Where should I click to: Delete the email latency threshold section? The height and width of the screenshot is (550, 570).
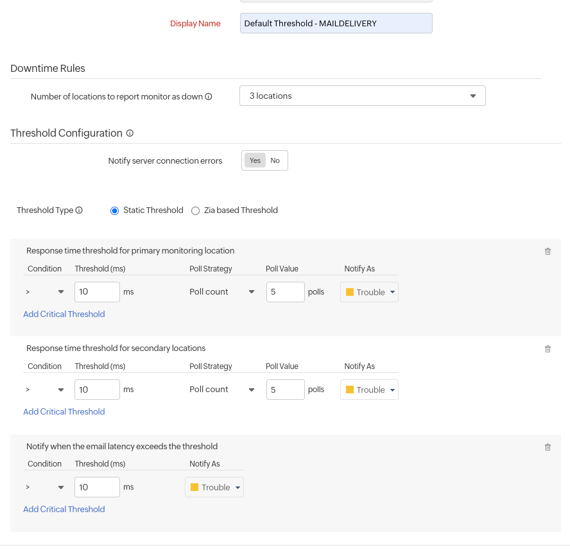pyautogui.click(x=548, y=447)
